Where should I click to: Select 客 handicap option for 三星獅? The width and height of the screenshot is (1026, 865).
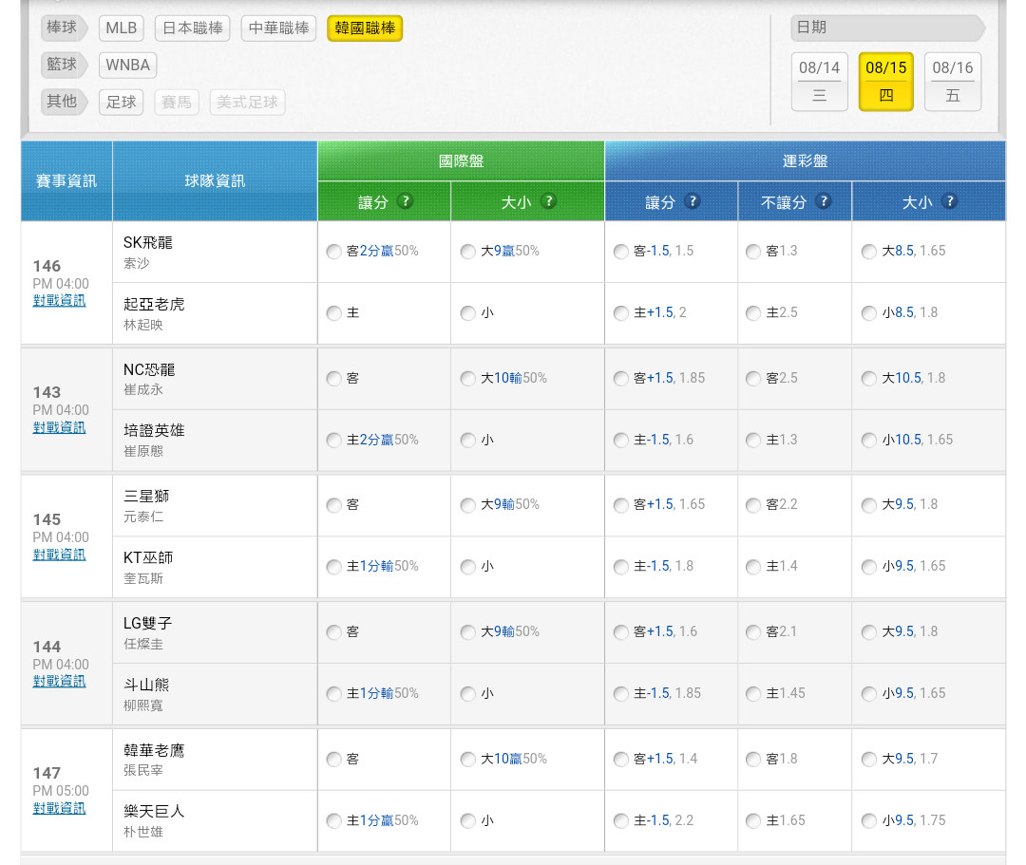[333, 505]
